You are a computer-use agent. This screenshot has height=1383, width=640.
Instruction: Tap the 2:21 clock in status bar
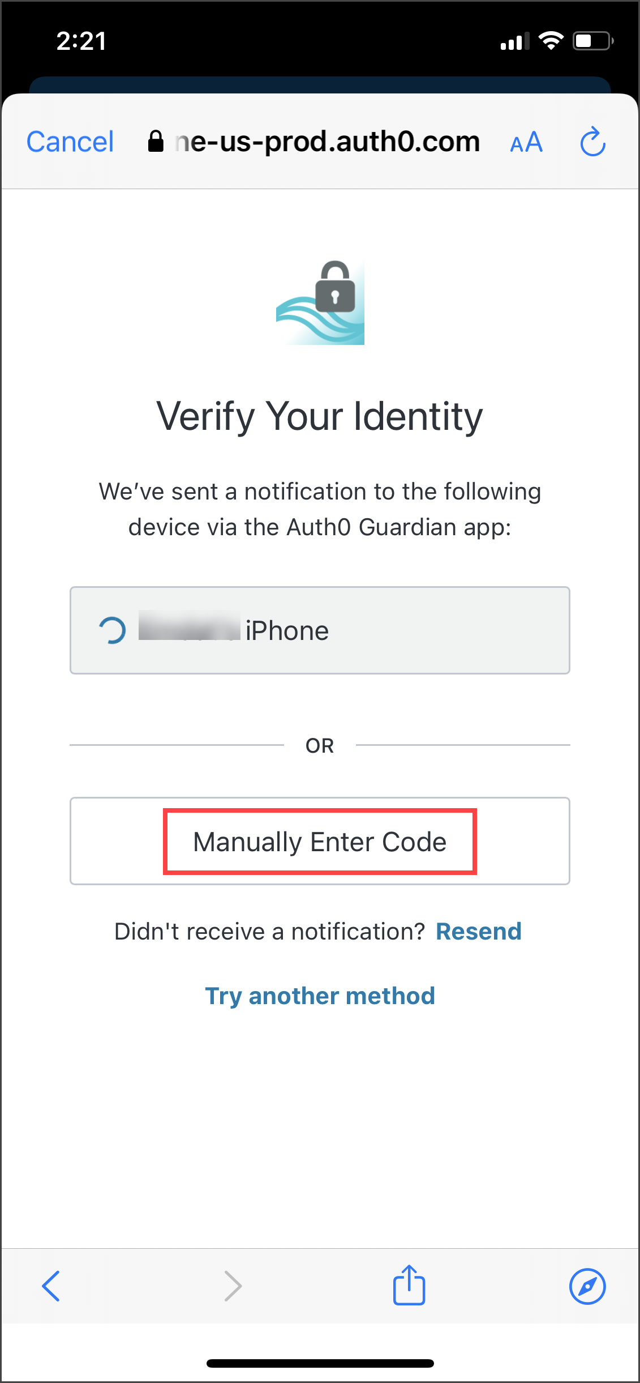point(81,41)
